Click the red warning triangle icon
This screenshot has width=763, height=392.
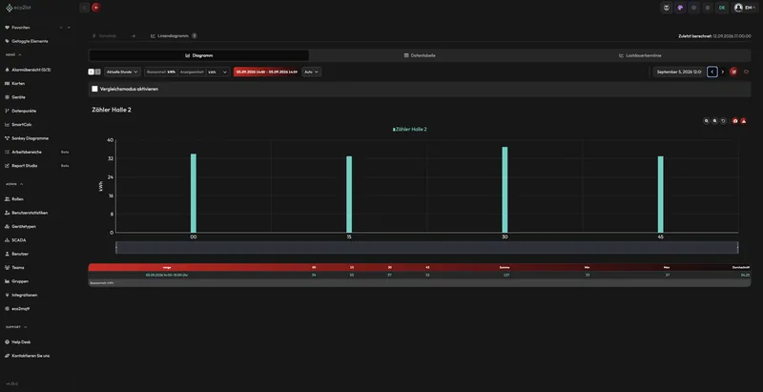tap(744, 120)
